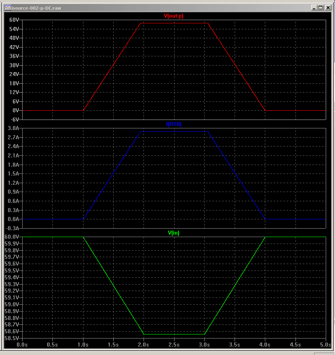Click the window title isource-002-p-DC.raw
Screen dimensions: 335x355
[x=36, y=8]
